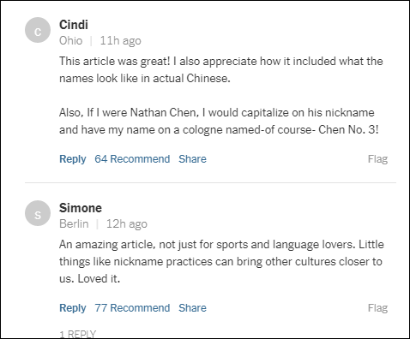410x339 pixels.
Task: Click the '12h ago' timestamp
Action: point(127,224)
